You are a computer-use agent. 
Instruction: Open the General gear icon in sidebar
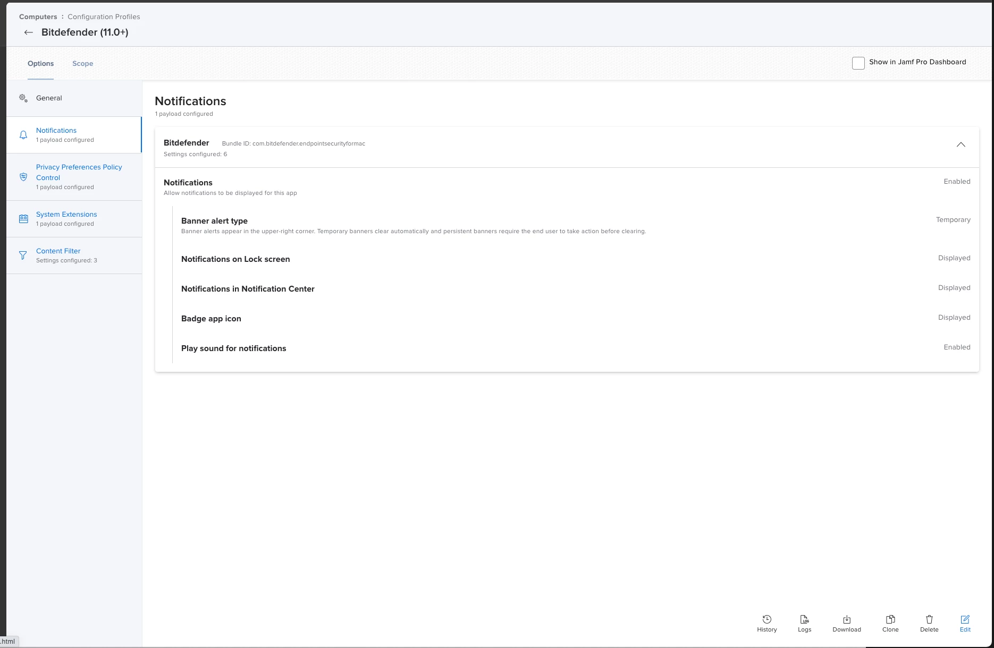[x=23, y=98]
